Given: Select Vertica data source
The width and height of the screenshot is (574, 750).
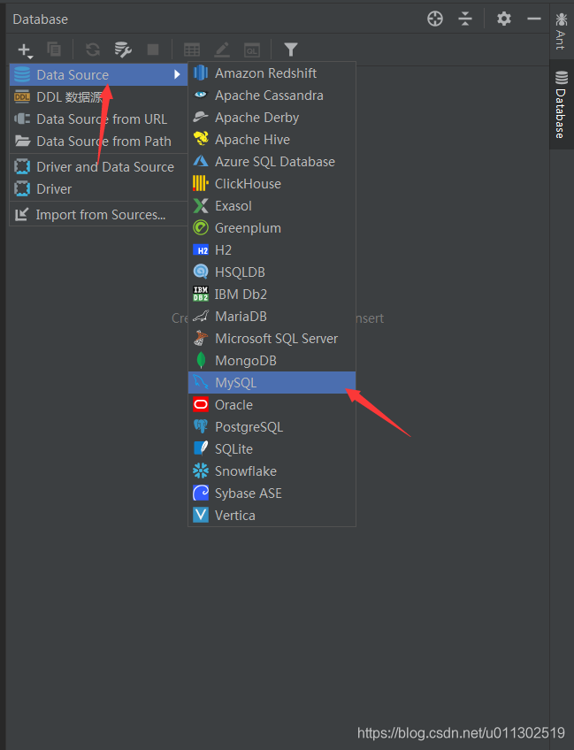Looking at the screenshot, I should pyautogui.click(x=272, y=515).
